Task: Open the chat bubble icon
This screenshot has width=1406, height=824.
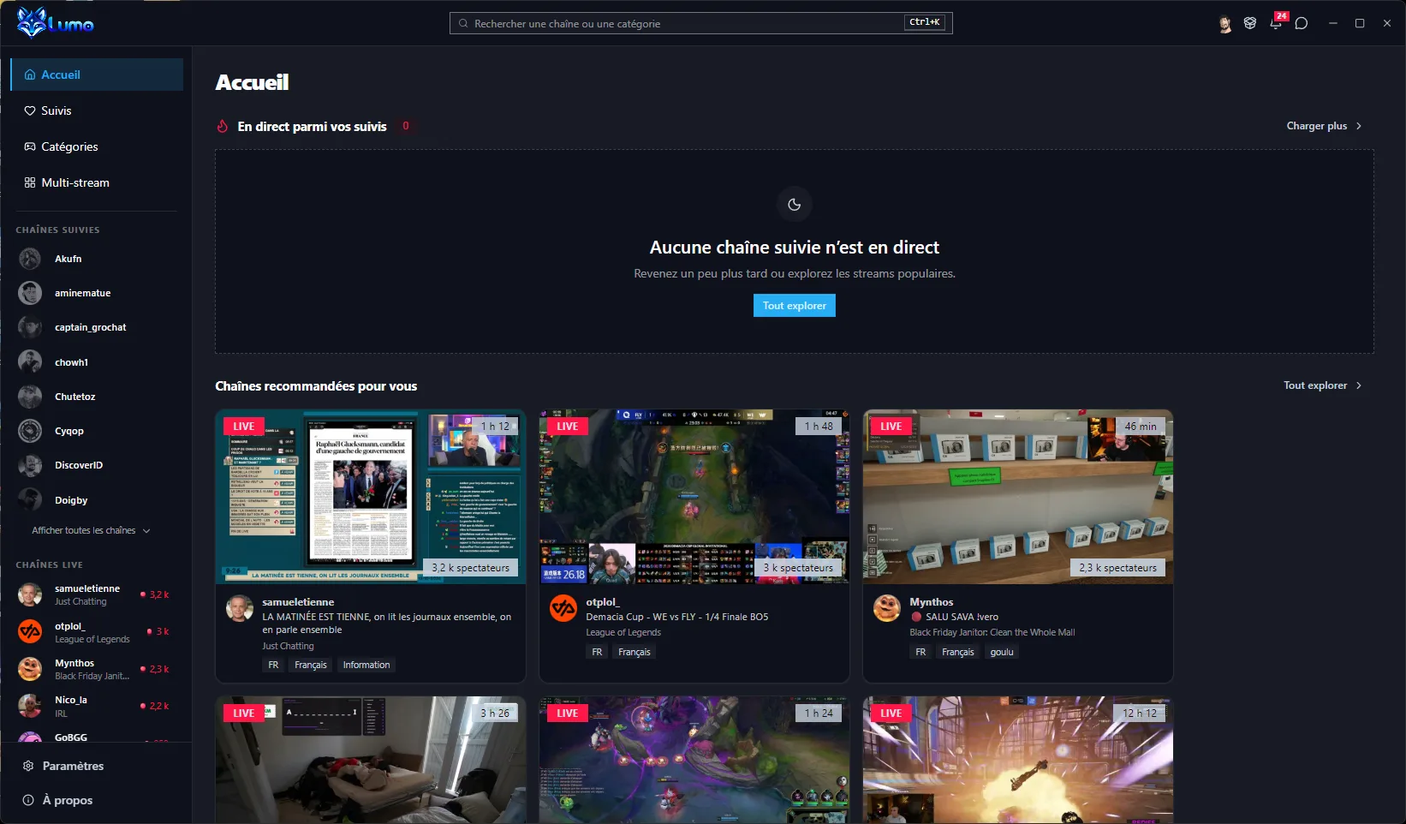Action: [1302, 23]
